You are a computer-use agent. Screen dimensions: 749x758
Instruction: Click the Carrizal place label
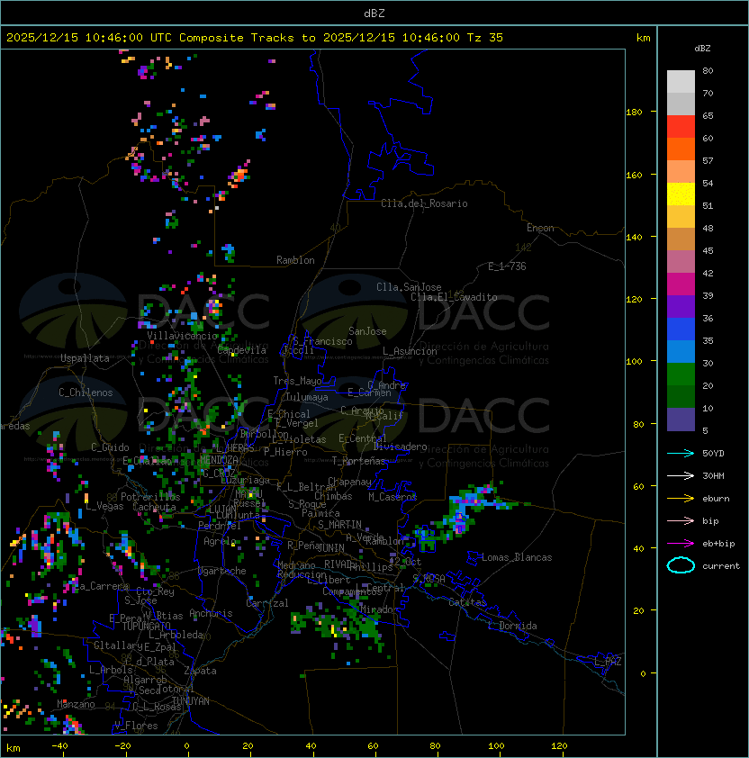coord(267,603)
